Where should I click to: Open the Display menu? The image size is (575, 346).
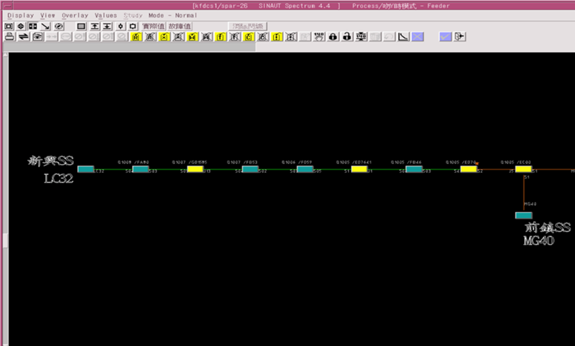click(x=20, y=15)
